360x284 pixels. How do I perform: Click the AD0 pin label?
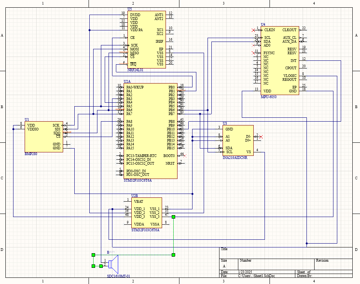click(267, 45)
